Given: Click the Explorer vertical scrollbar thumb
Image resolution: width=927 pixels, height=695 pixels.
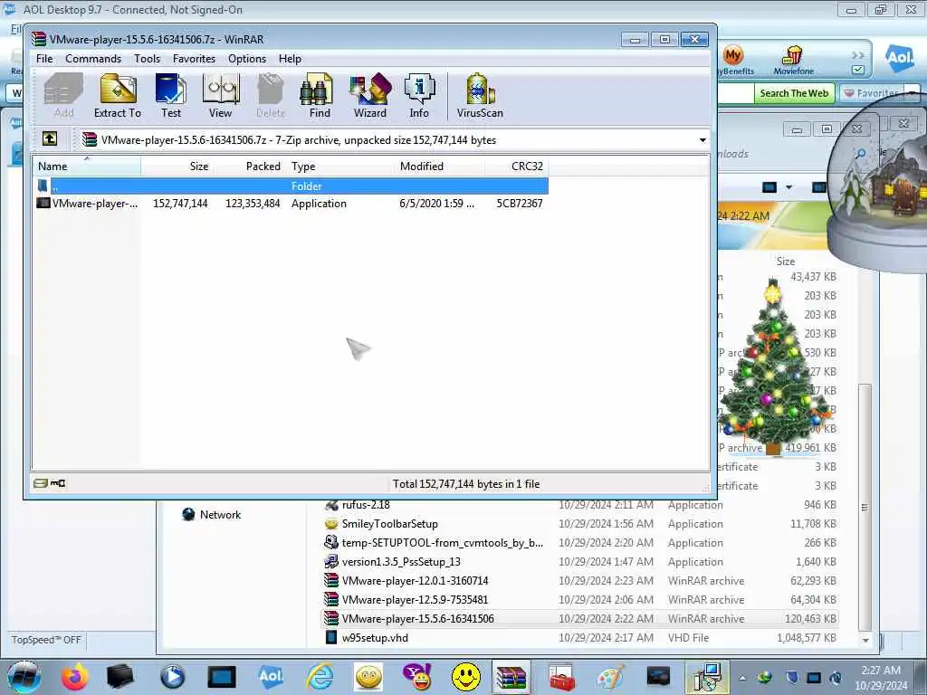Looking at the screenshot, I should pos(865,507).
